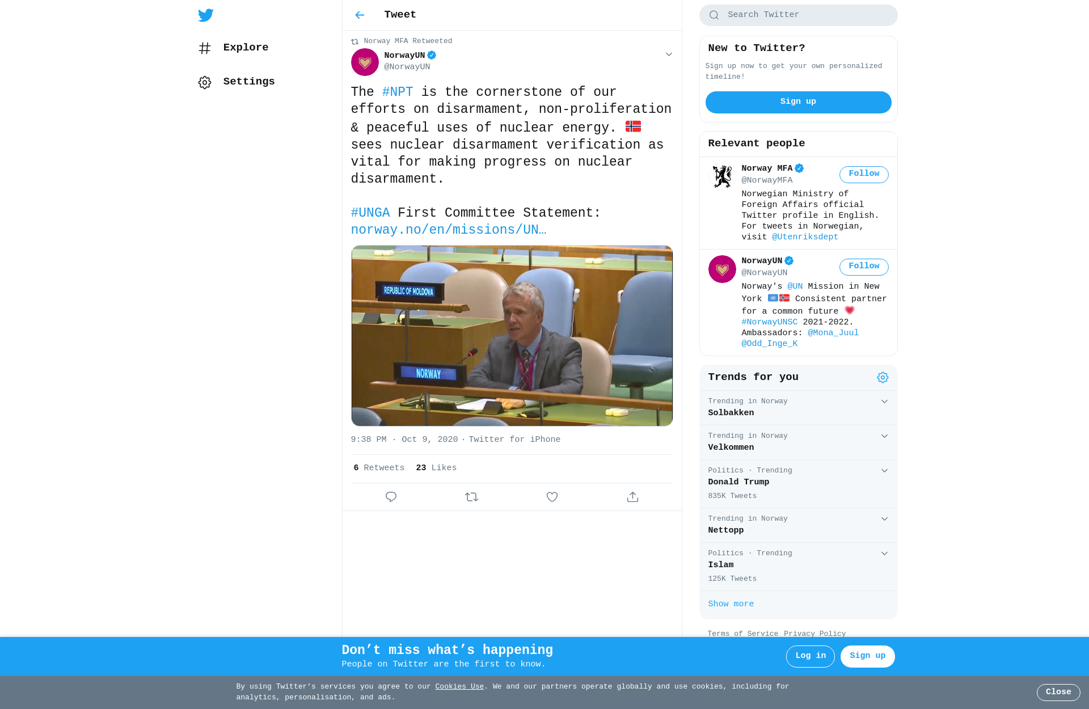1089x709 pixels.
Task: Expand options for Donald Trump trend
Action: click(884, 471)
